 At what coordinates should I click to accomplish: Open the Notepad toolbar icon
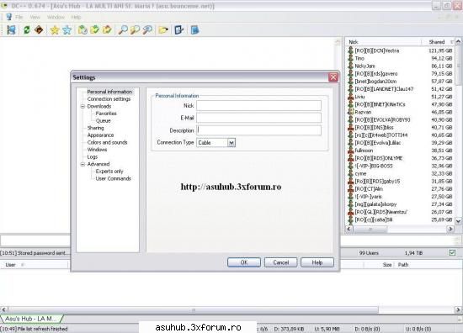[195, 29]
